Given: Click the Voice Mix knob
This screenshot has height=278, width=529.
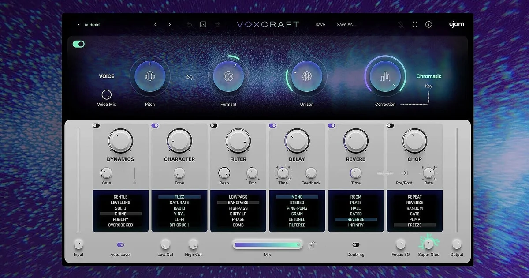Looking at the screenshot, I should pos(106,94).
